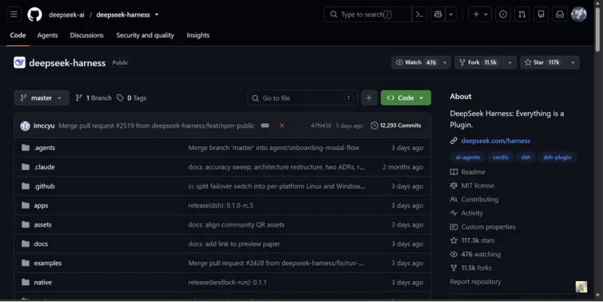
Task: Expand the Watch options dropdown
Action: pyautogui.click(x=445, y=63)
